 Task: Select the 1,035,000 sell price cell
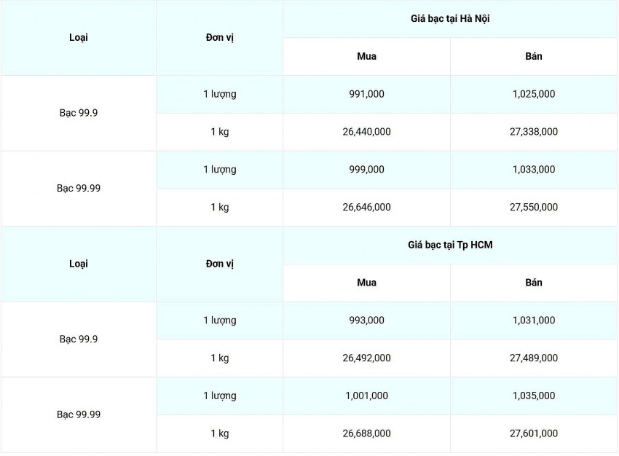(533, 396)
